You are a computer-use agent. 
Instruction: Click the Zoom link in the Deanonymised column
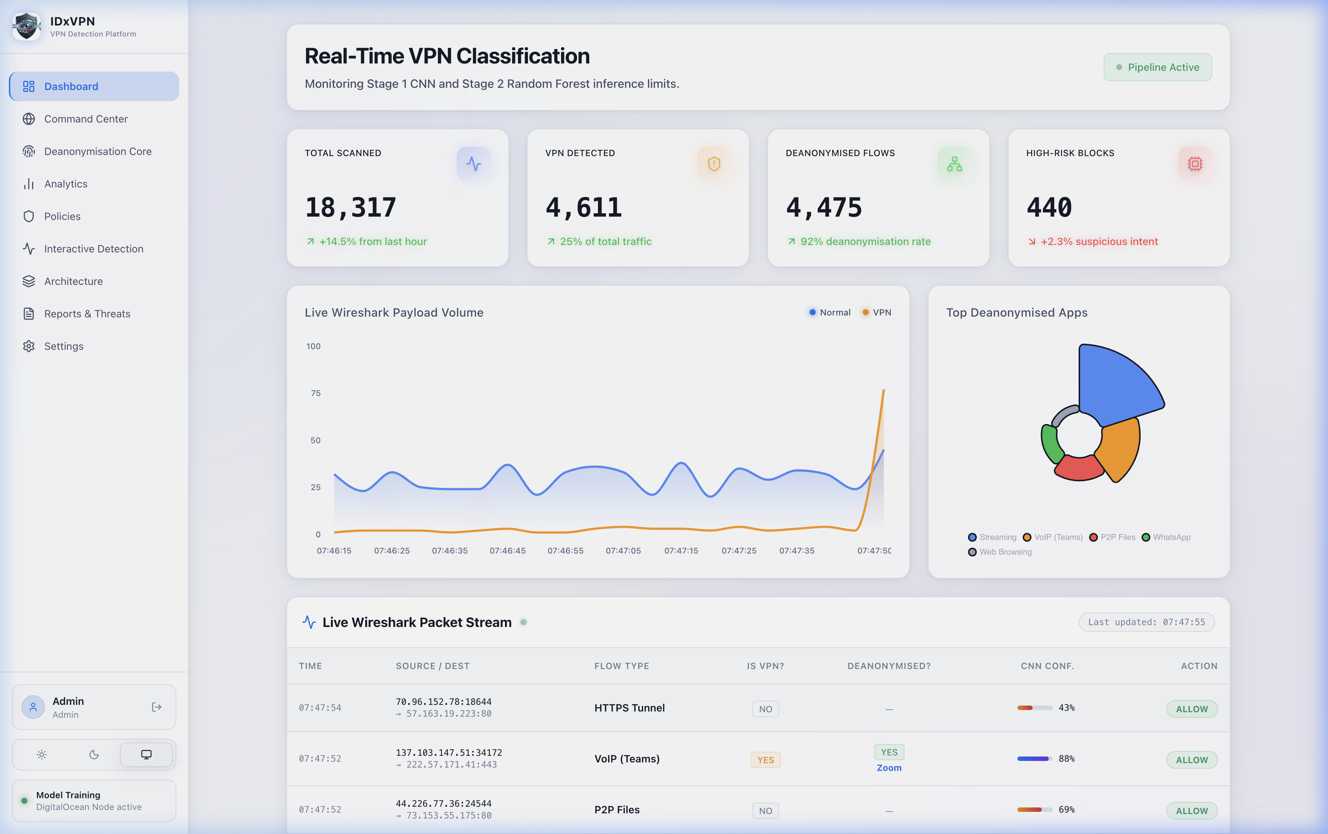click(889, 768)
